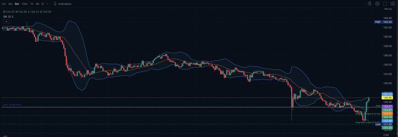The height and width of the screenshot is (137, 398).
Task: Switch to 3m timeframe
Action: [10, 4]
